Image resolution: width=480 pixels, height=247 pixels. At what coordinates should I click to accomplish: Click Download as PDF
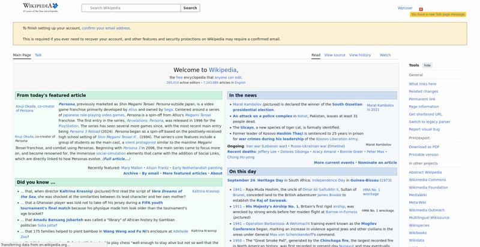coord(424,147)
